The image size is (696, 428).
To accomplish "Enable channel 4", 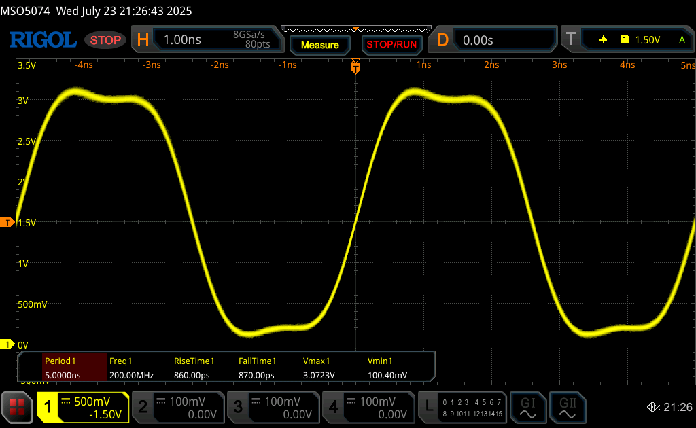I will click(367, 407).
